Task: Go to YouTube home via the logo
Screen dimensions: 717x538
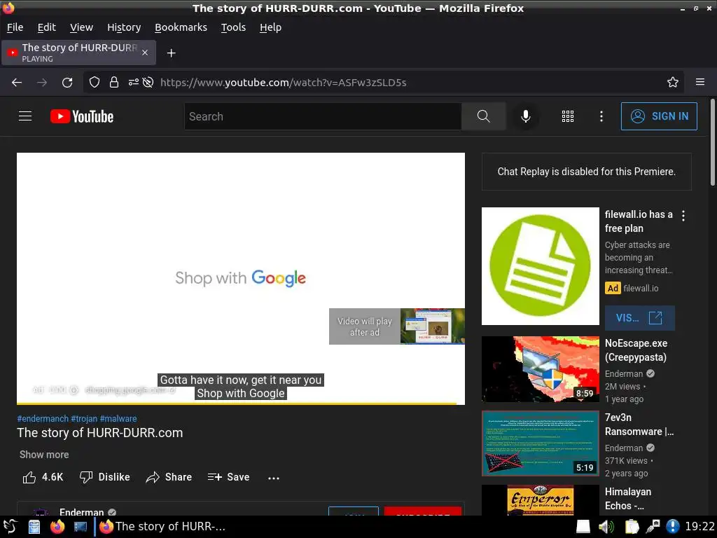Action: [82, 116]
